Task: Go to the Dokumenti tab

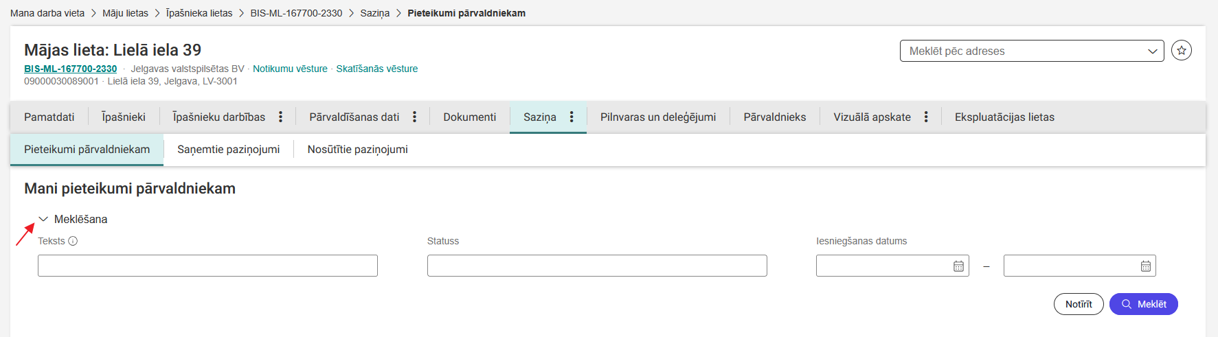Action: tap(470, 117)
